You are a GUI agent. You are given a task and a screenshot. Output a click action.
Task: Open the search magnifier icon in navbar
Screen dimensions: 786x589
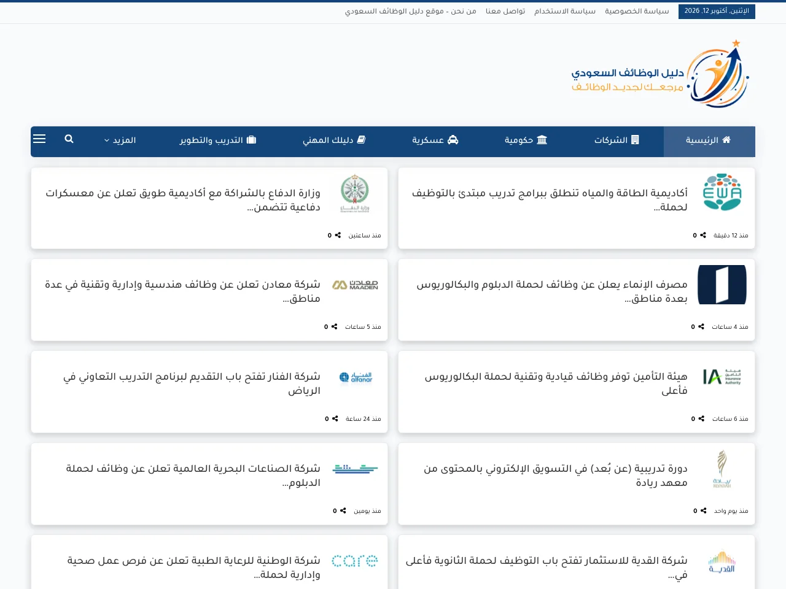69,139
